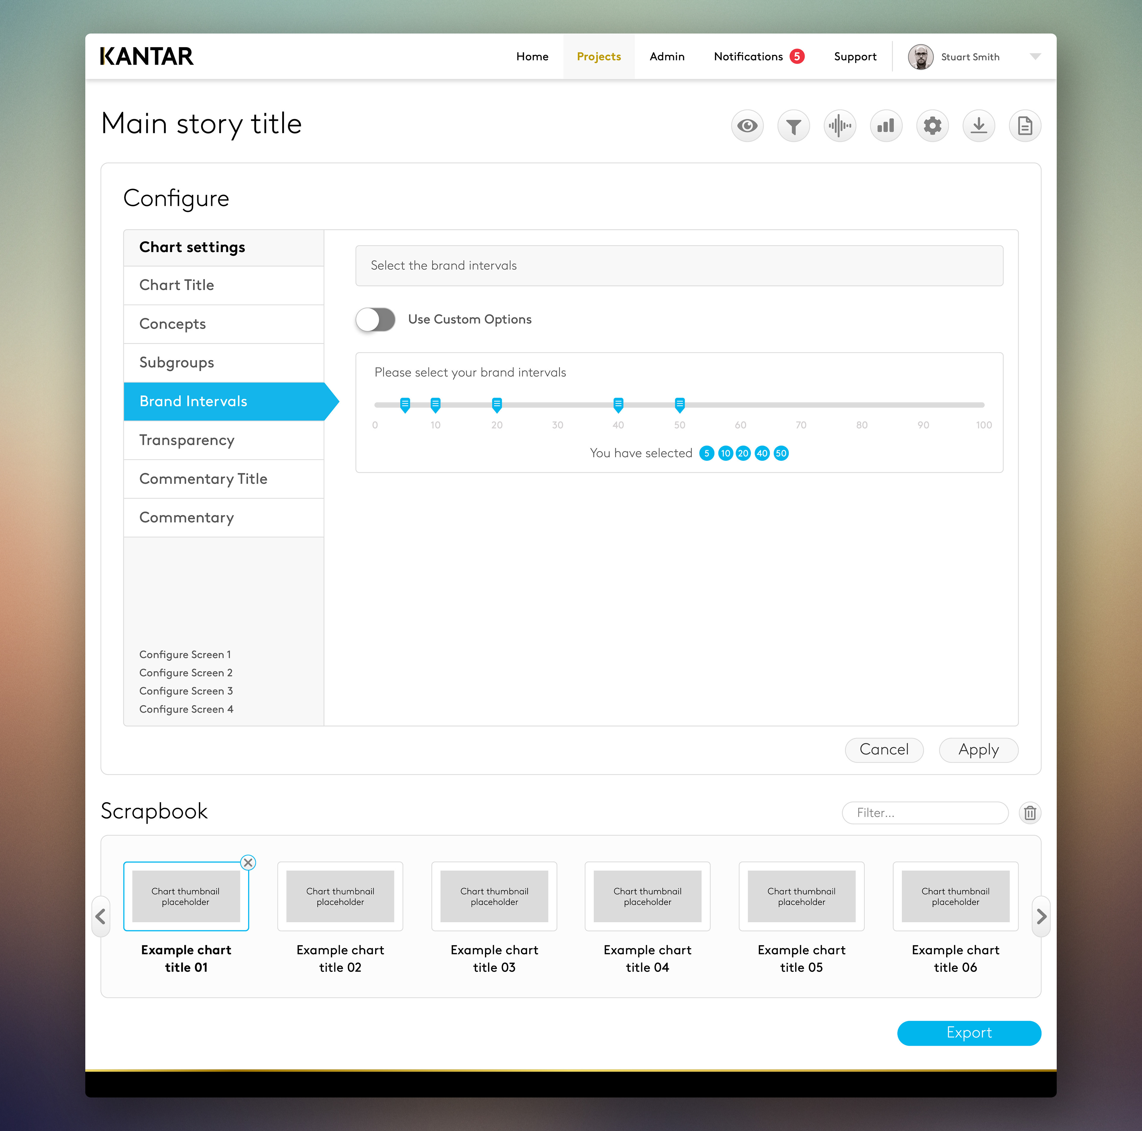Click the Cancel button
1142x1131 pixels.
[884, 750]
